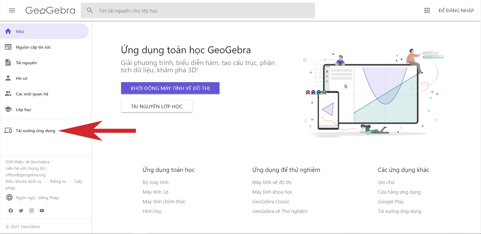Open Điều khoản dịch vụ link
The width and height of the screenshot is (481, 234).
[23, 181]
